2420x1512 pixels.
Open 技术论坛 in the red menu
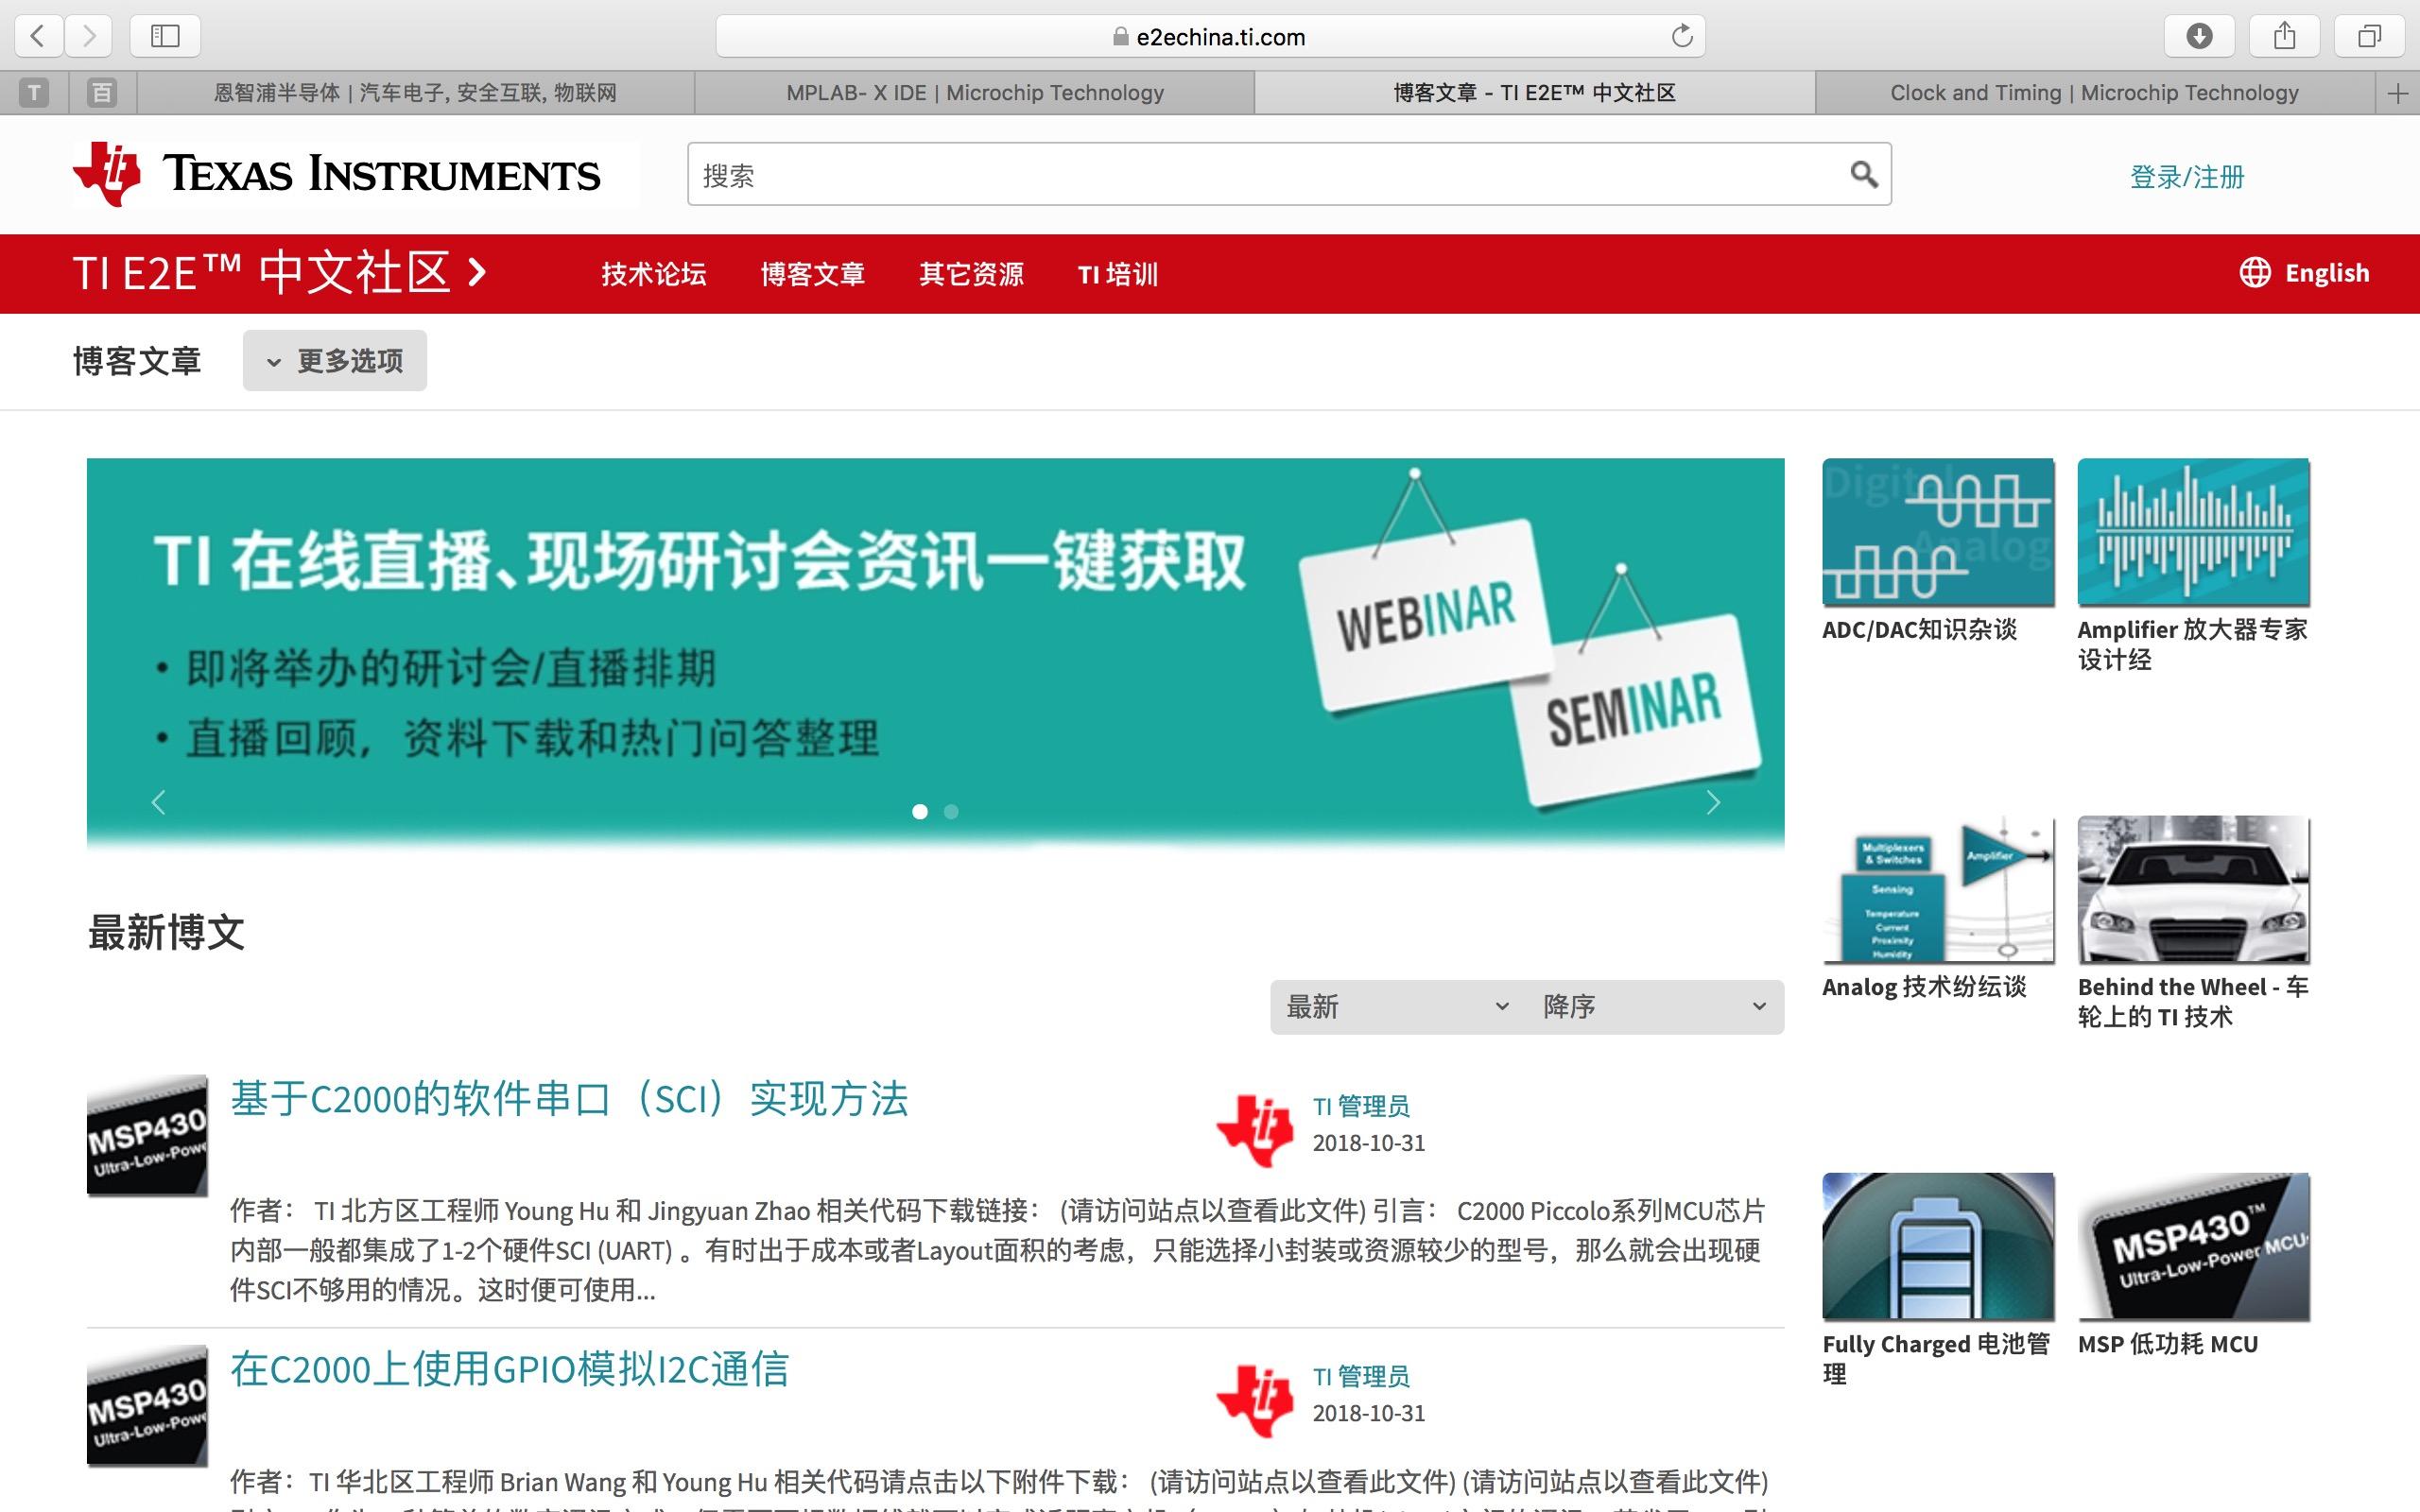coord(653,274)
